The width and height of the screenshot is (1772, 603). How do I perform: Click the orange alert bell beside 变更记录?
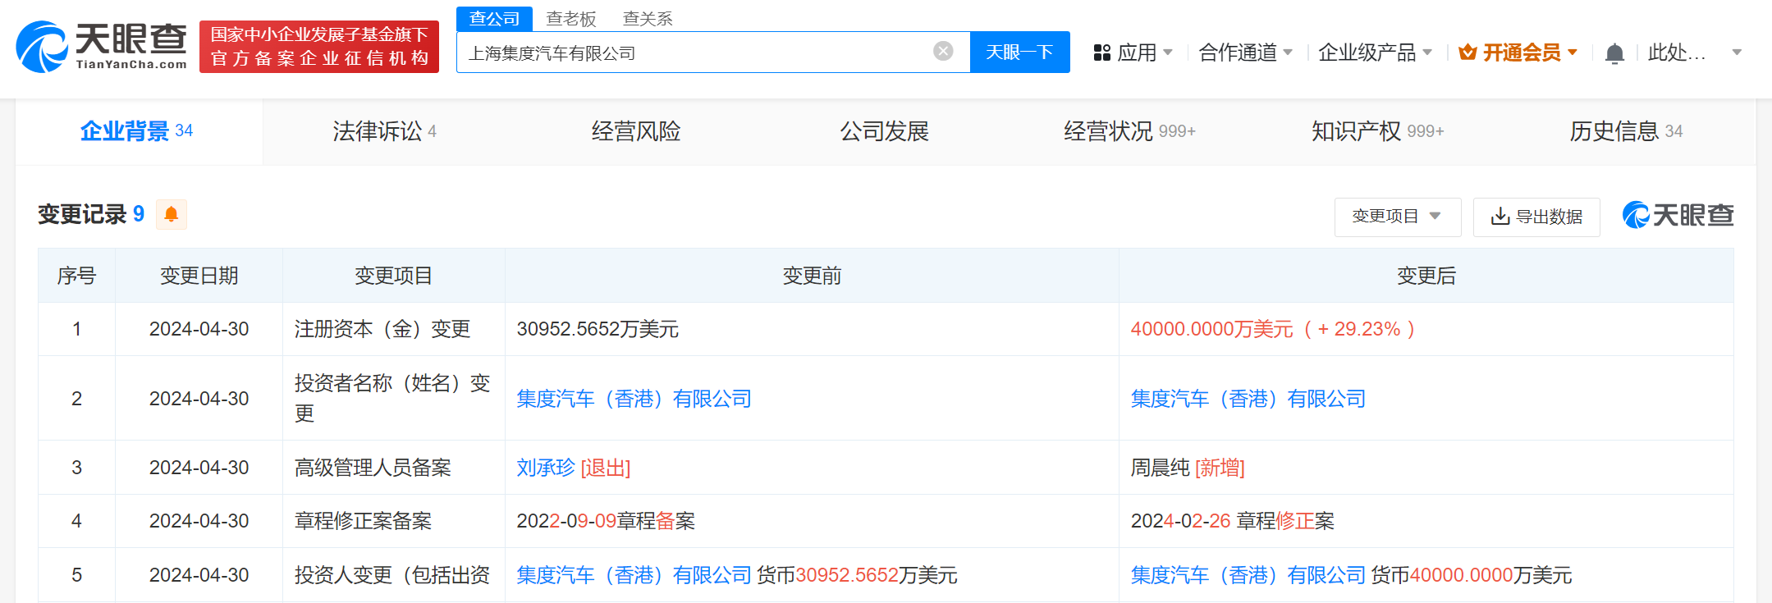pyautogui.click(x=171, y=214)
